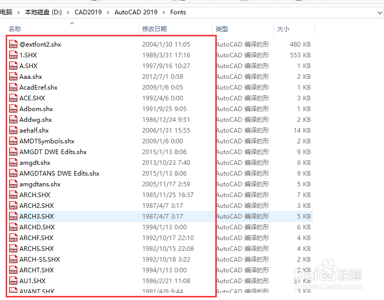Screen dimensions: 384x300
Task: Click size value 14 KB
Action: pos(302,131)
